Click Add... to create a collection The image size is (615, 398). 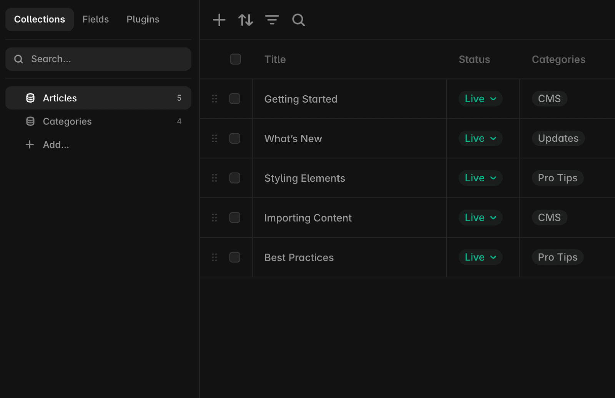56,145
